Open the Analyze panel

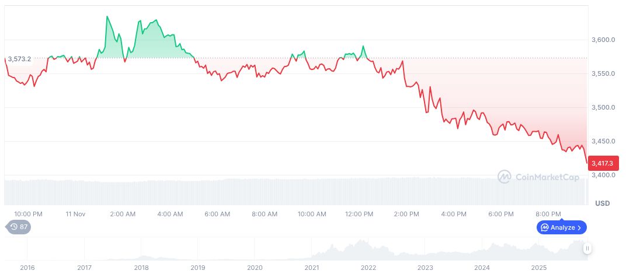point(562,227)
